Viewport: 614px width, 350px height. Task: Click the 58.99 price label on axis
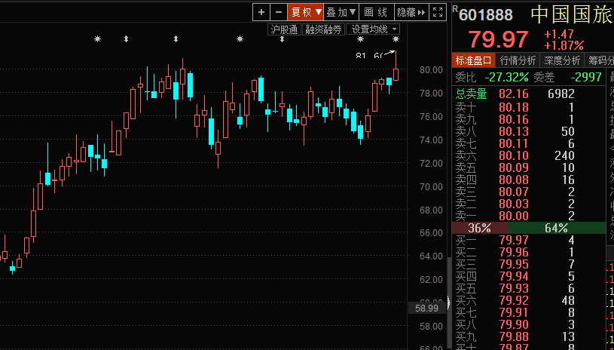point(426,308)
